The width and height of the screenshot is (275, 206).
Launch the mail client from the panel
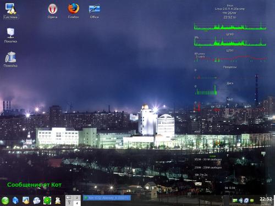coord(37,201)
